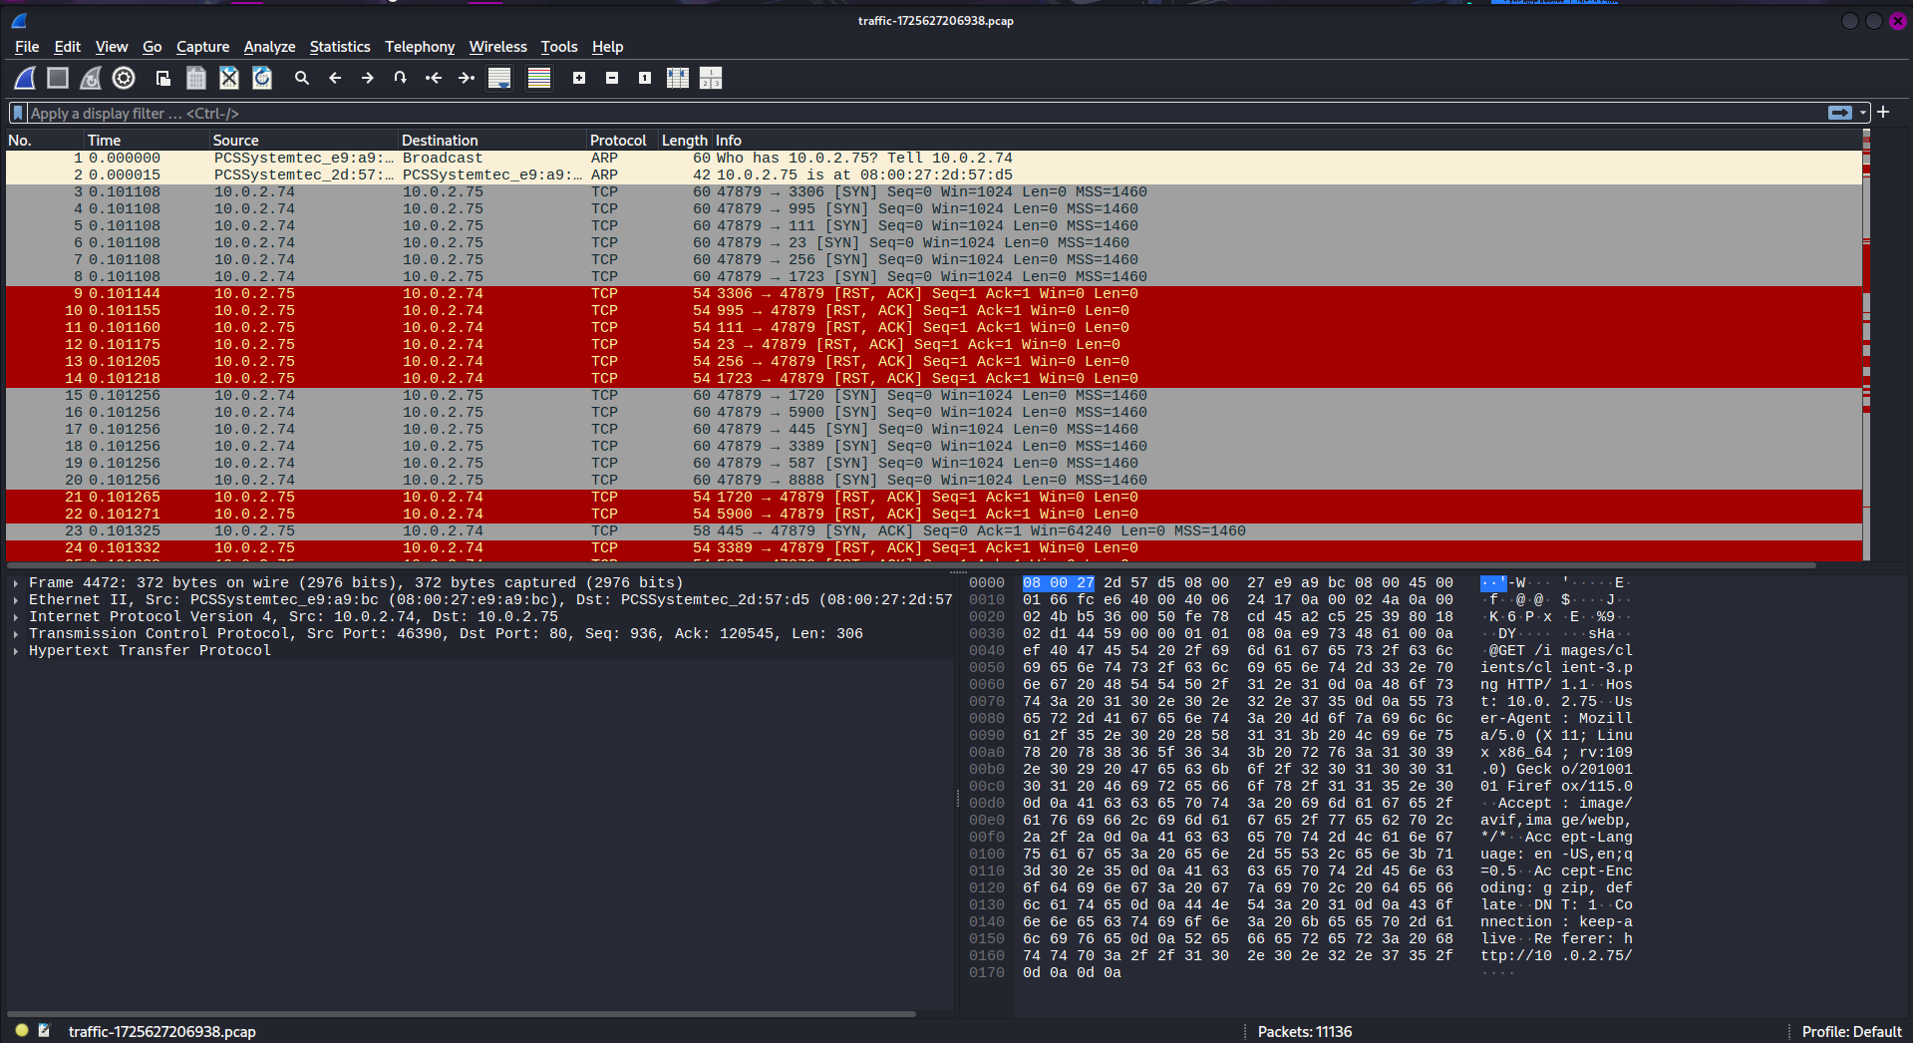Add a display filter button plus
Viewport: 1913px width, 1043px height.
[1883, 112]
